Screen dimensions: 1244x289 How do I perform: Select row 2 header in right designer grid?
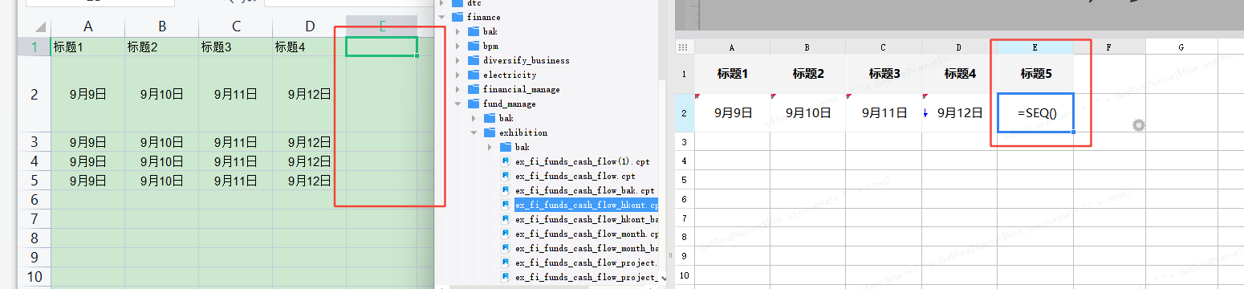[684, 113]
